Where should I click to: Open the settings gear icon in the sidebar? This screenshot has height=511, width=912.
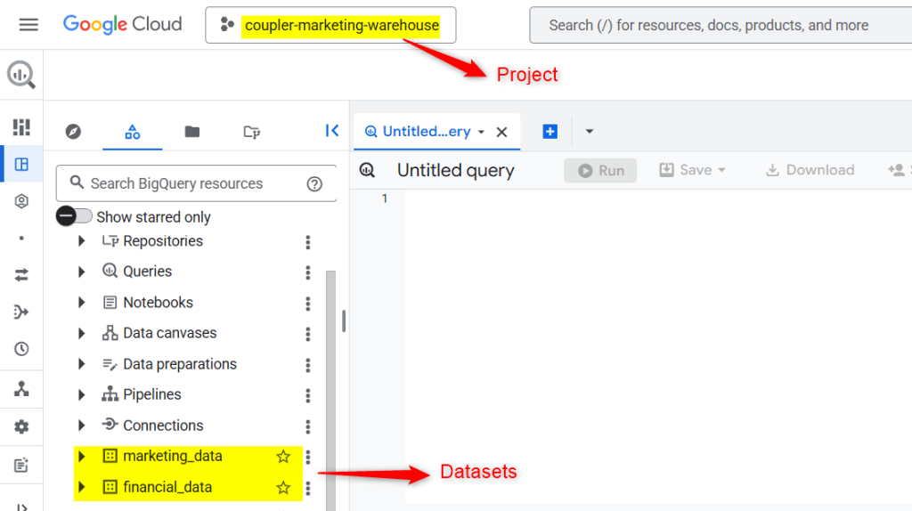[21, 426]
